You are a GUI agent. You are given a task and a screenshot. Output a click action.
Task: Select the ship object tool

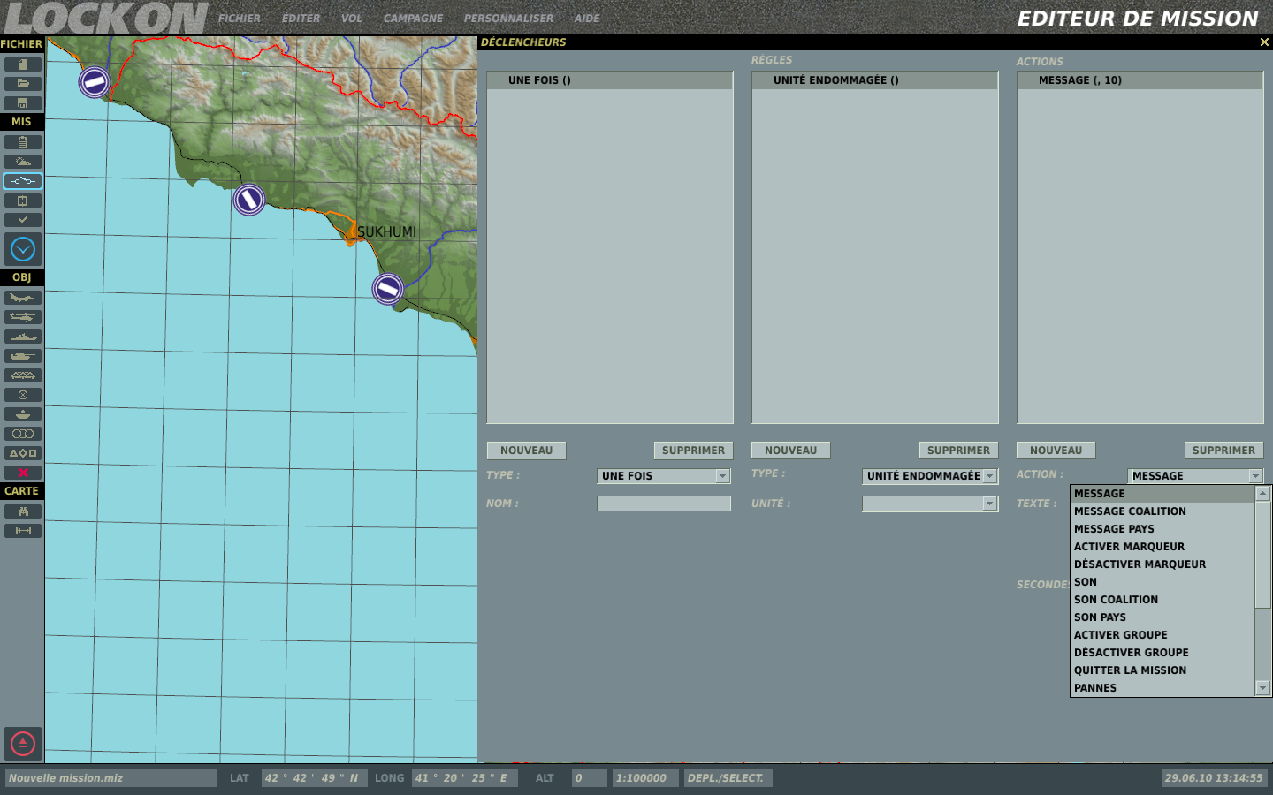[23, 337]
